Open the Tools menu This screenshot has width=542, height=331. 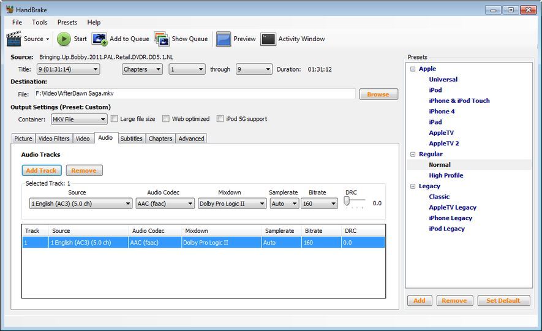coord(40,22)
